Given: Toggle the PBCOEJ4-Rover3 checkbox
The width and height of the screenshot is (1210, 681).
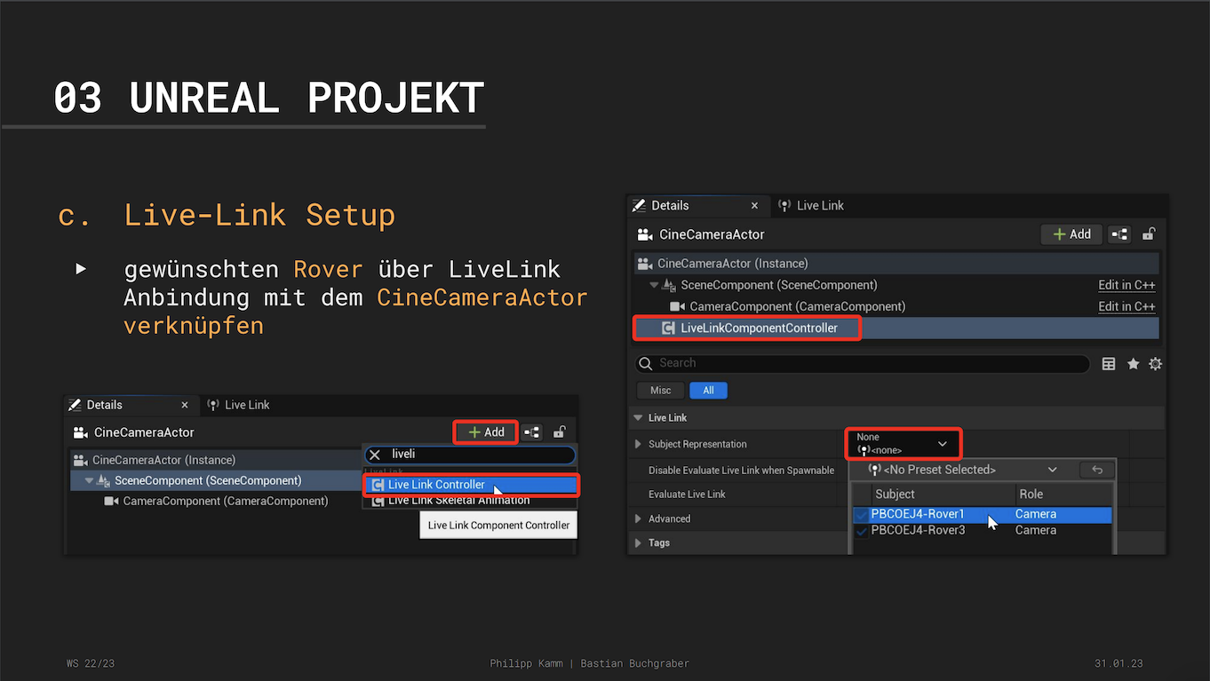Looking at the screenshot, I should pyautogui.click(x=861, y=531).
